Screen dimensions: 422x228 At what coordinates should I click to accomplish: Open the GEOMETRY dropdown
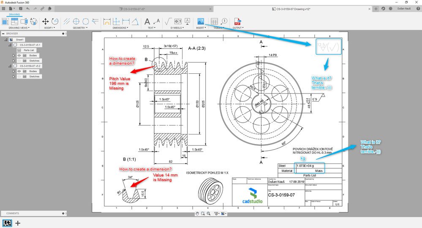pos(80,28)
